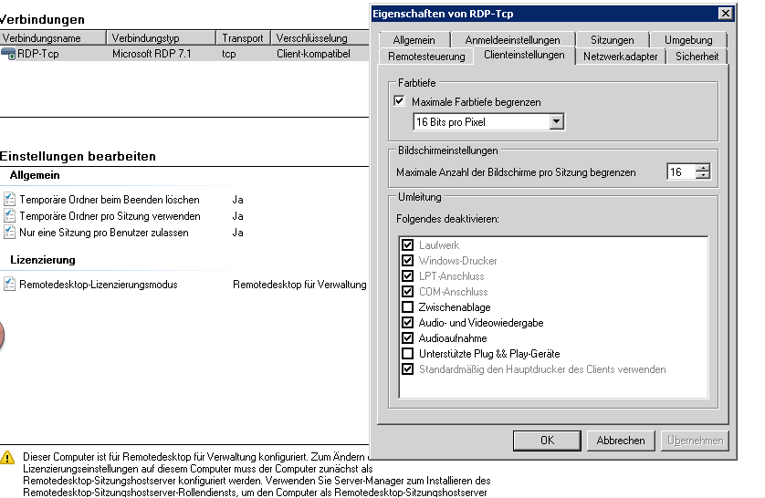
Task: Click icon beside Temporäre Ordner pro Sitzung verwenden
Action: pyautogui.click(x=9, y=216)
